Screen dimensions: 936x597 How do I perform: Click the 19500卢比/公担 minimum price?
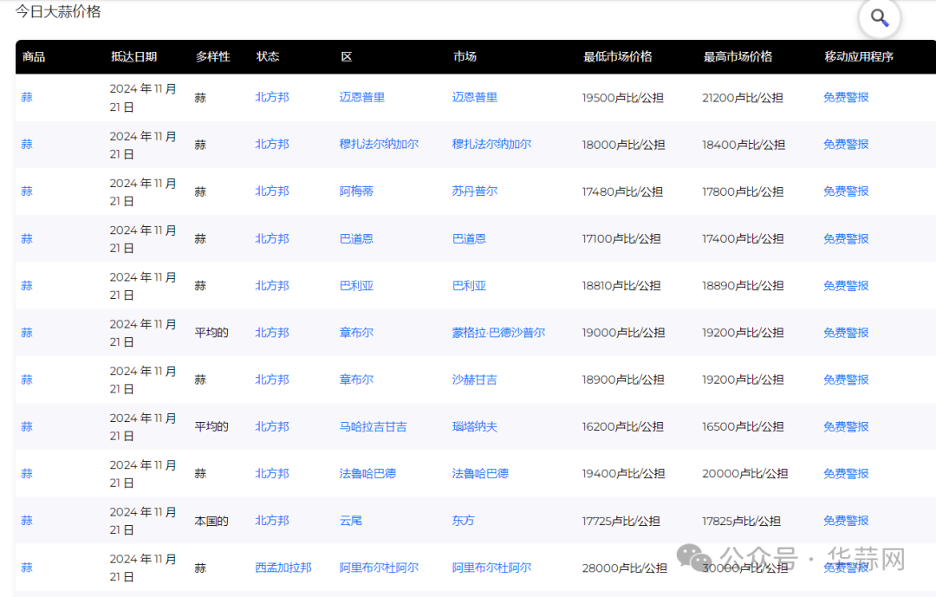point(622,98)
